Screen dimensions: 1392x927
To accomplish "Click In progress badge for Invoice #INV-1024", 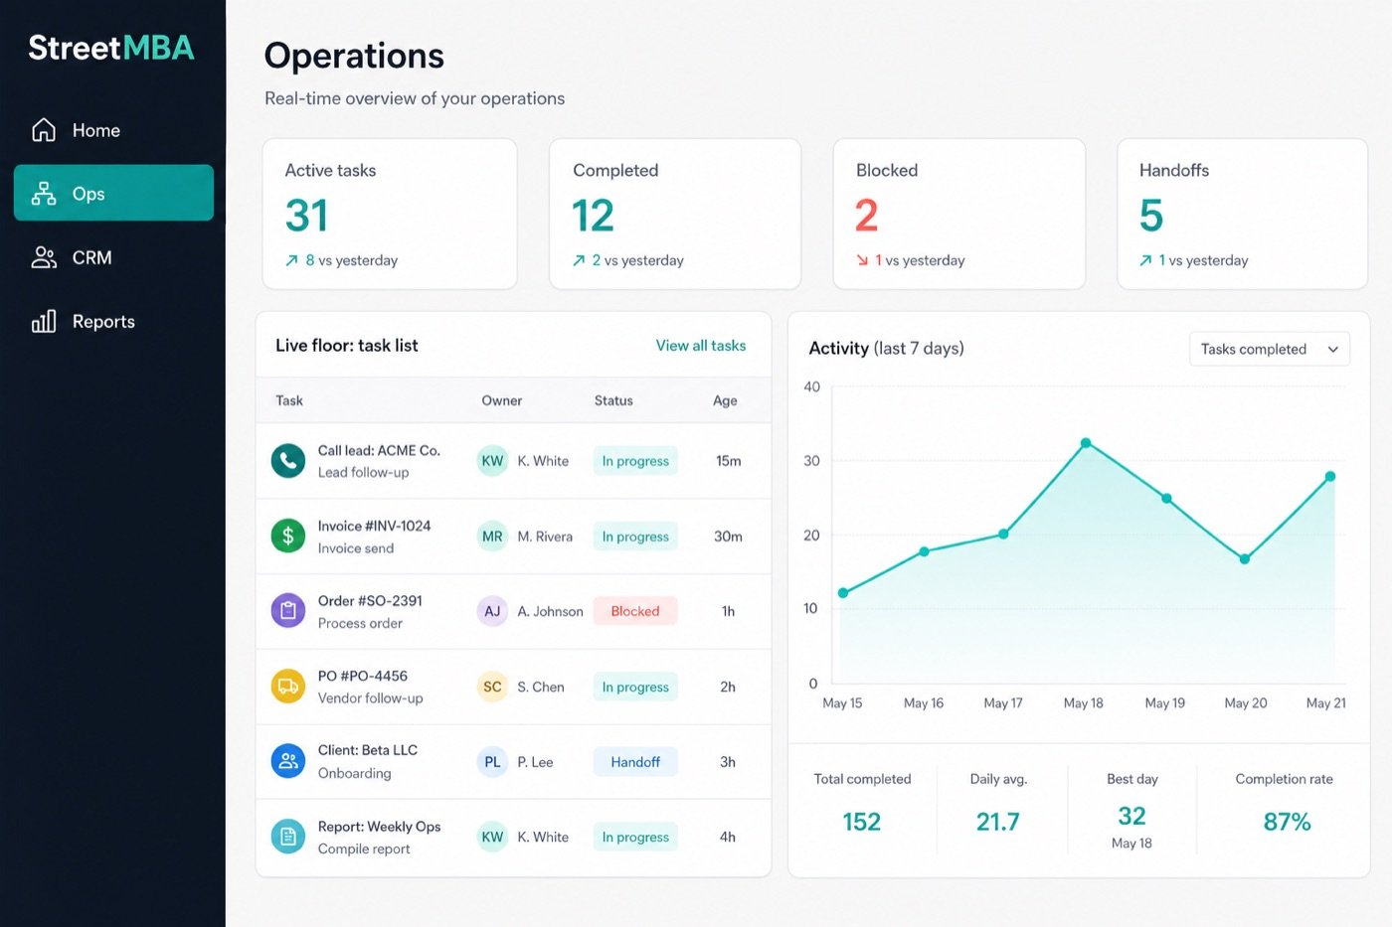I will pos(635,537).
